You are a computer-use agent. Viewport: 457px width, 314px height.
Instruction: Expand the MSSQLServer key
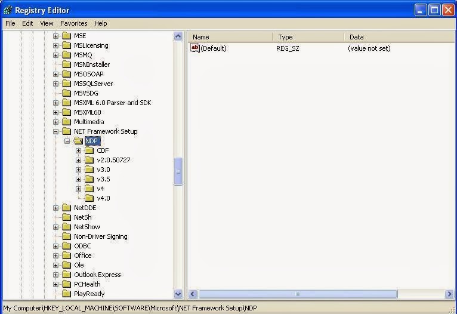[x=55, y=84]
